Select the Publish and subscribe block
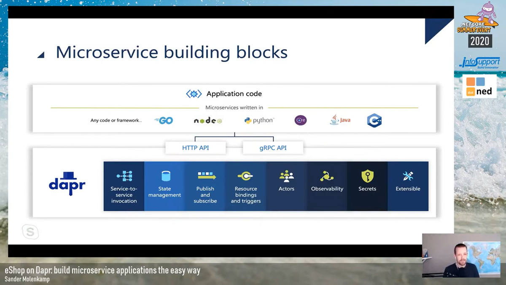 point(205,176)
